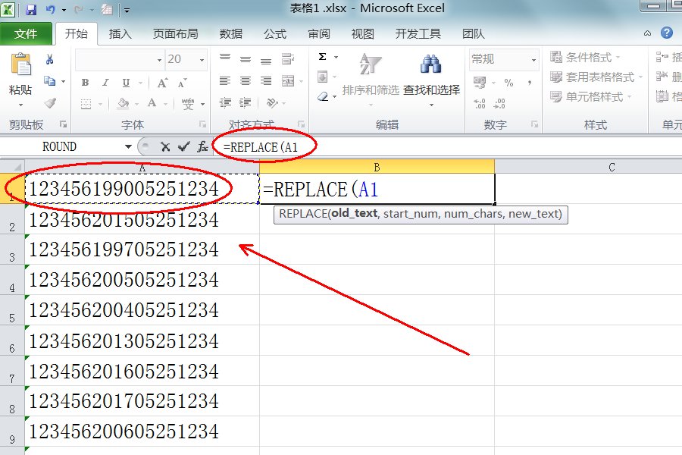Screen dimensions: 682x455
Task: Select the Format Painter icon
Action: click(x=50, y=104)
